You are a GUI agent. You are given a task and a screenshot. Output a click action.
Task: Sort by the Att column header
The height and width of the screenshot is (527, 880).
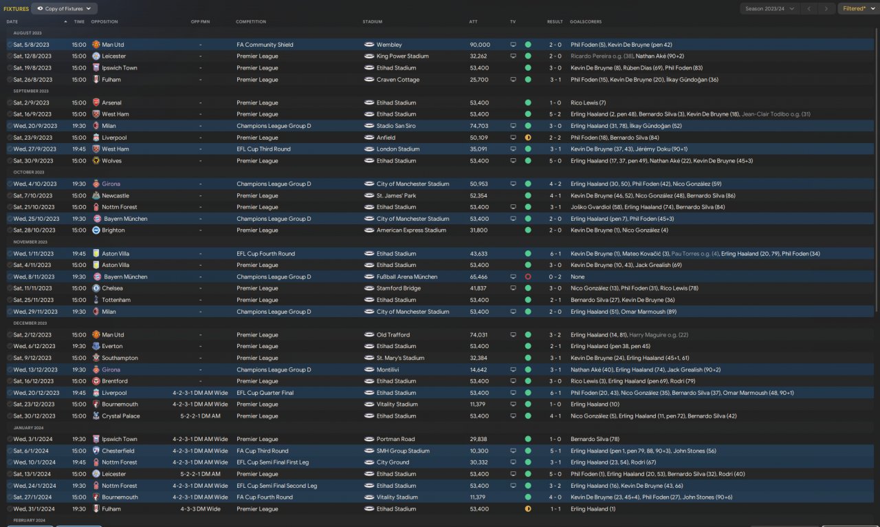pos(473,22)
